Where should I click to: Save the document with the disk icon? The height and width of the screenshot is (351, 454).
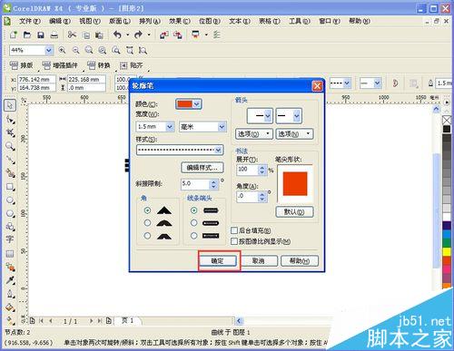41,35
